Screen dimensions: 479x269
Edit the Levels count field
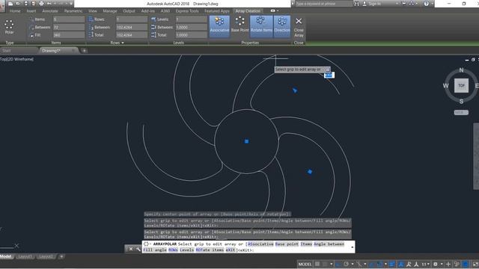(x=192, y=19)
